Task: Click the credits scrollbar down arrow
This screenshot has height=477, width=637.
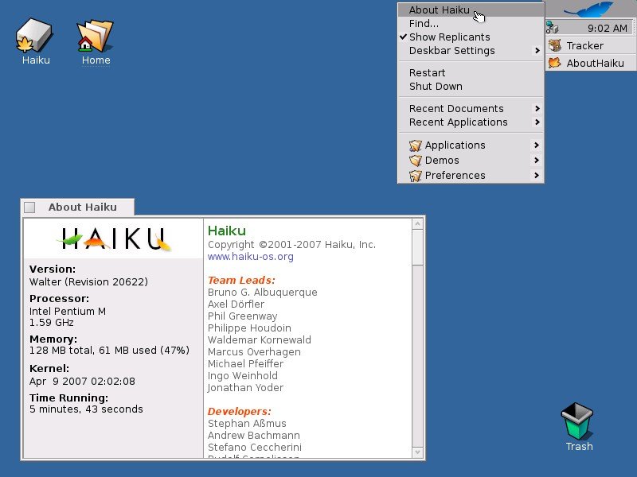Action: 417,452
